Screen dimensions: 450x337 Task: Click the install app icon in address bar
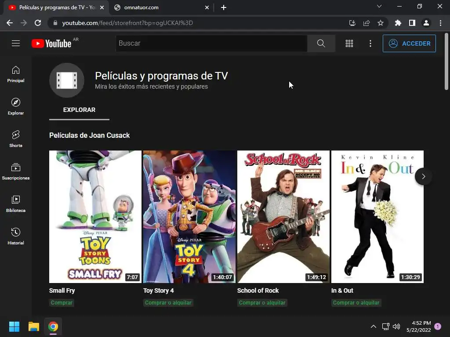point(352,23)
